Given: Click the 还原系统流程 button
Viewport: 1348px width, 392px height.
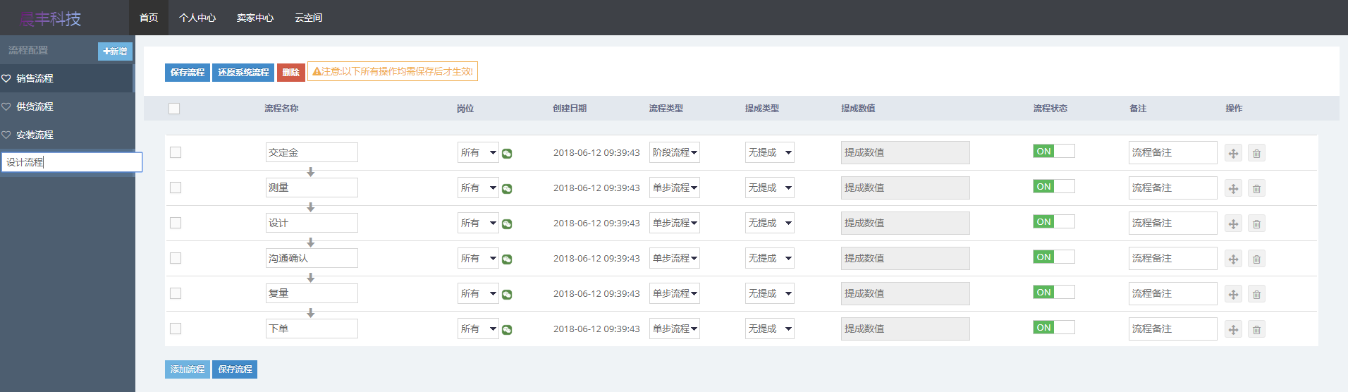Looking at the screenshot, I should click(x=243, y=72).
